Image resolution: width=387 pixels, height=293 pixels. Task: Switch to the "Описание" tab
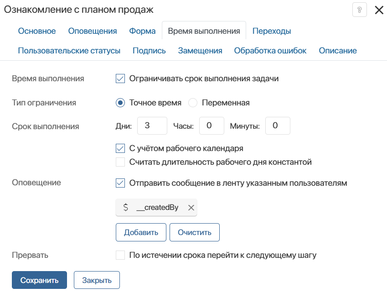pos(338,51)
